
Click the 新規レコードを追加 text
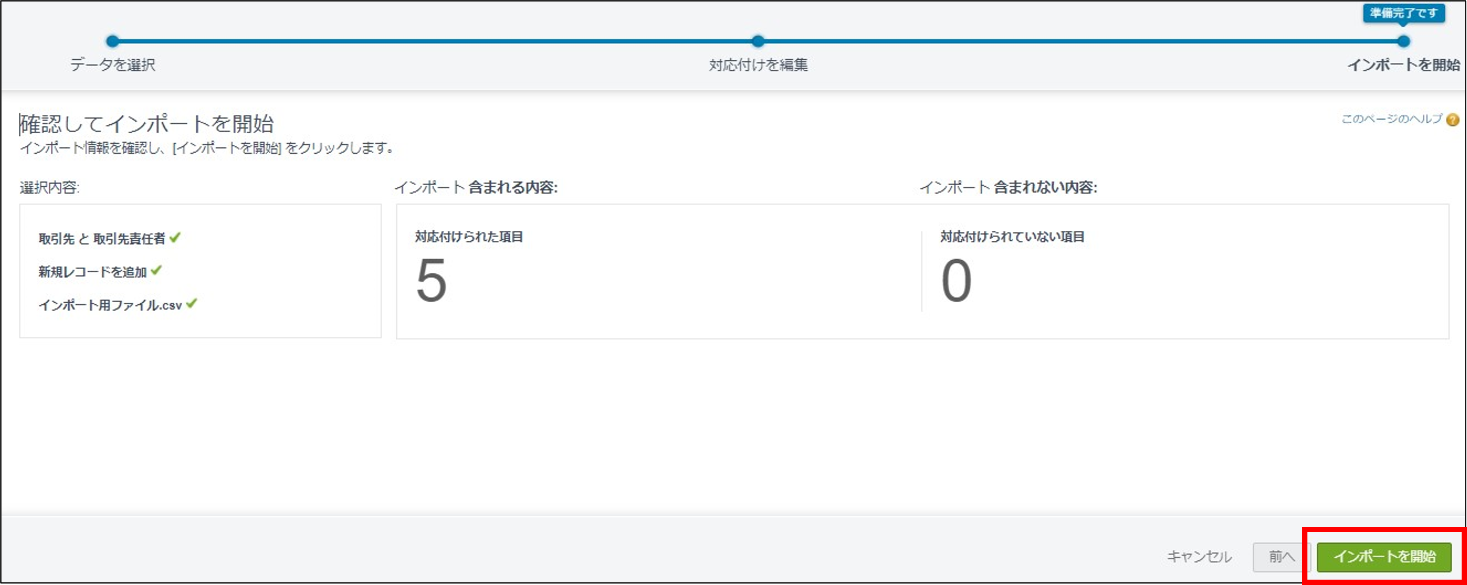pos(93,272)
